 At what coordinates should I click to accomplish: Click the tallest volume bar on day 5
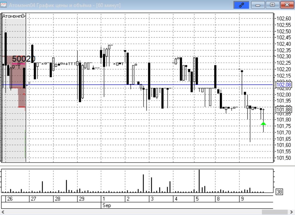[199, 181]
